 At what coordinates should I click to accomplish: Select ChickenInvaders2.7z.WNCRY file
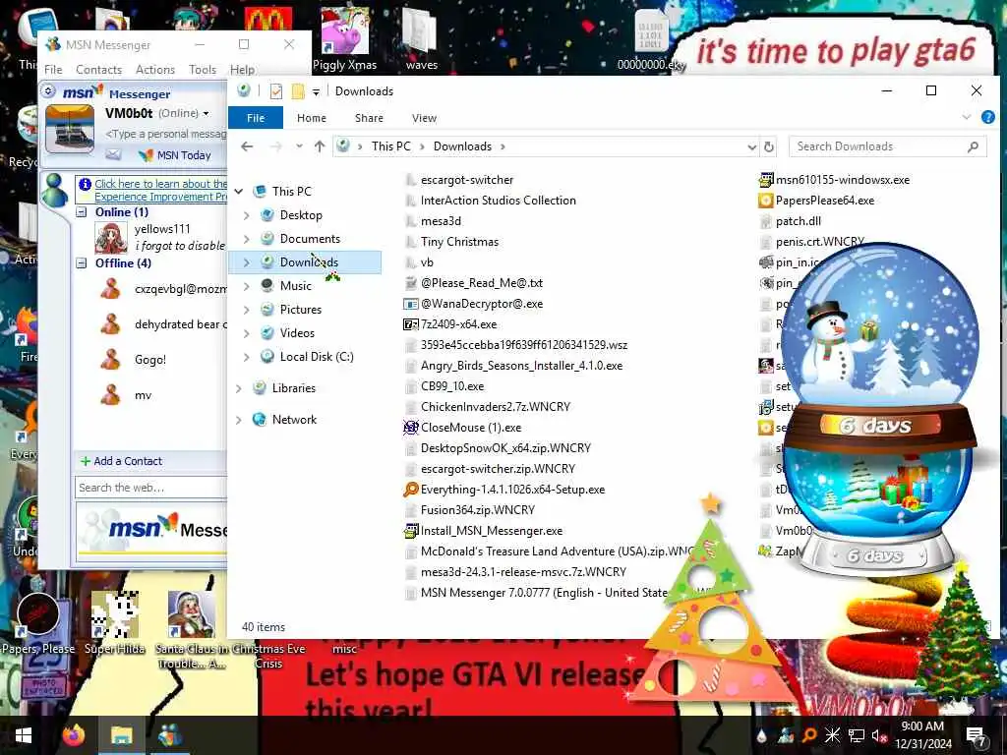click(x=496, y=407)
